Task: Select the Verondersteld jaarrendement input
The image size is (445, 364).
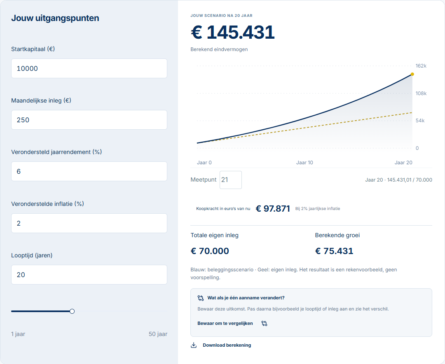Action: (x=89, y=171)
